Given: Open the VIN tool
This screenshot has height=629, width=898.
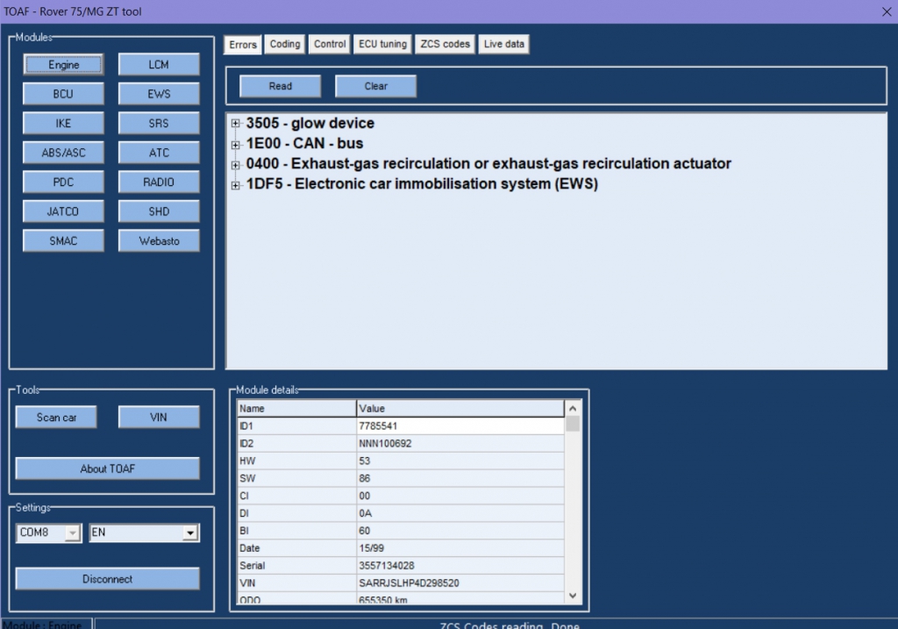Looking at the screenshot, I should tap(159, 418).
